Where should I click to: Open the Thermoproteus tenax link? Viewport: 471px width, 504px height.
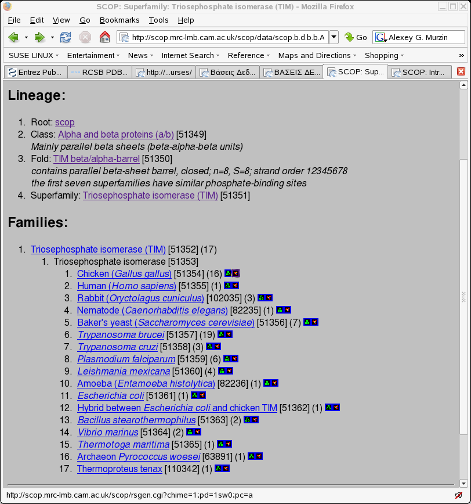click(x=119, y=469)
